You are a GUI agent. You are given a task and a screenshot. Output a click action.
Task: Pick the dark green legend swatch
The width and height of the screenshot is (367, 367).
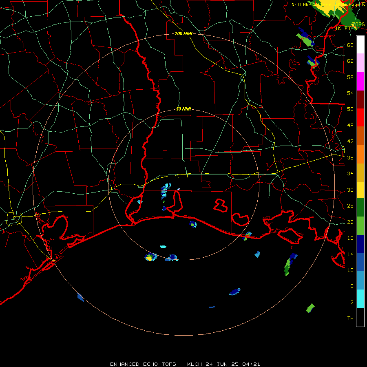click(x=360, y=208)
